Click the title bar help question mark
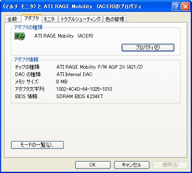Image resolution: width=192 pixels, height=173 pixels. coord(176,6)
